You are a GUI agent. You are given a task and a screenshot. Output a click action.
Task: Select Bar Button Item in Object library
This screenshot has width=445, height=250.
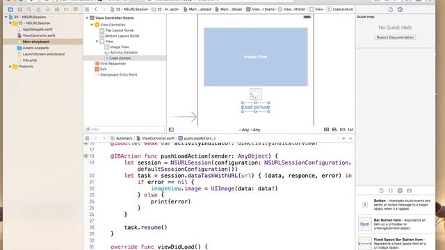click(395, 224)
